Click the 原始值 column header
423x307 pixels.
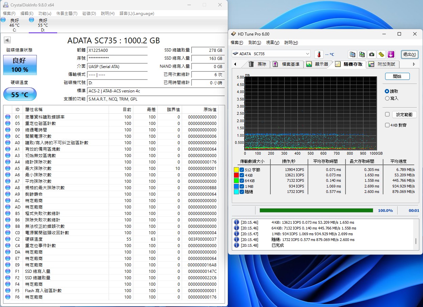pyautogui.click(x=200, y=109)
